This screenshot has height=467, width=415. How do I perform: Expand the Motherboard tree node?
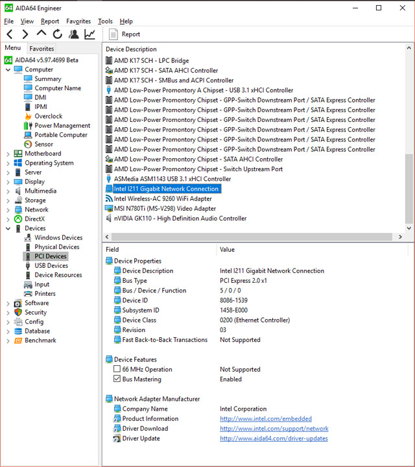[x=8, y=154]
